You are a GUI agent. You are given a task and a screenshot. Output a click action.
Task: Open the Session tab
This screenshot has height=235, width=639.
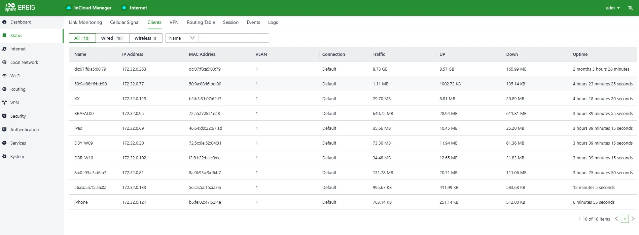(231, 22)
